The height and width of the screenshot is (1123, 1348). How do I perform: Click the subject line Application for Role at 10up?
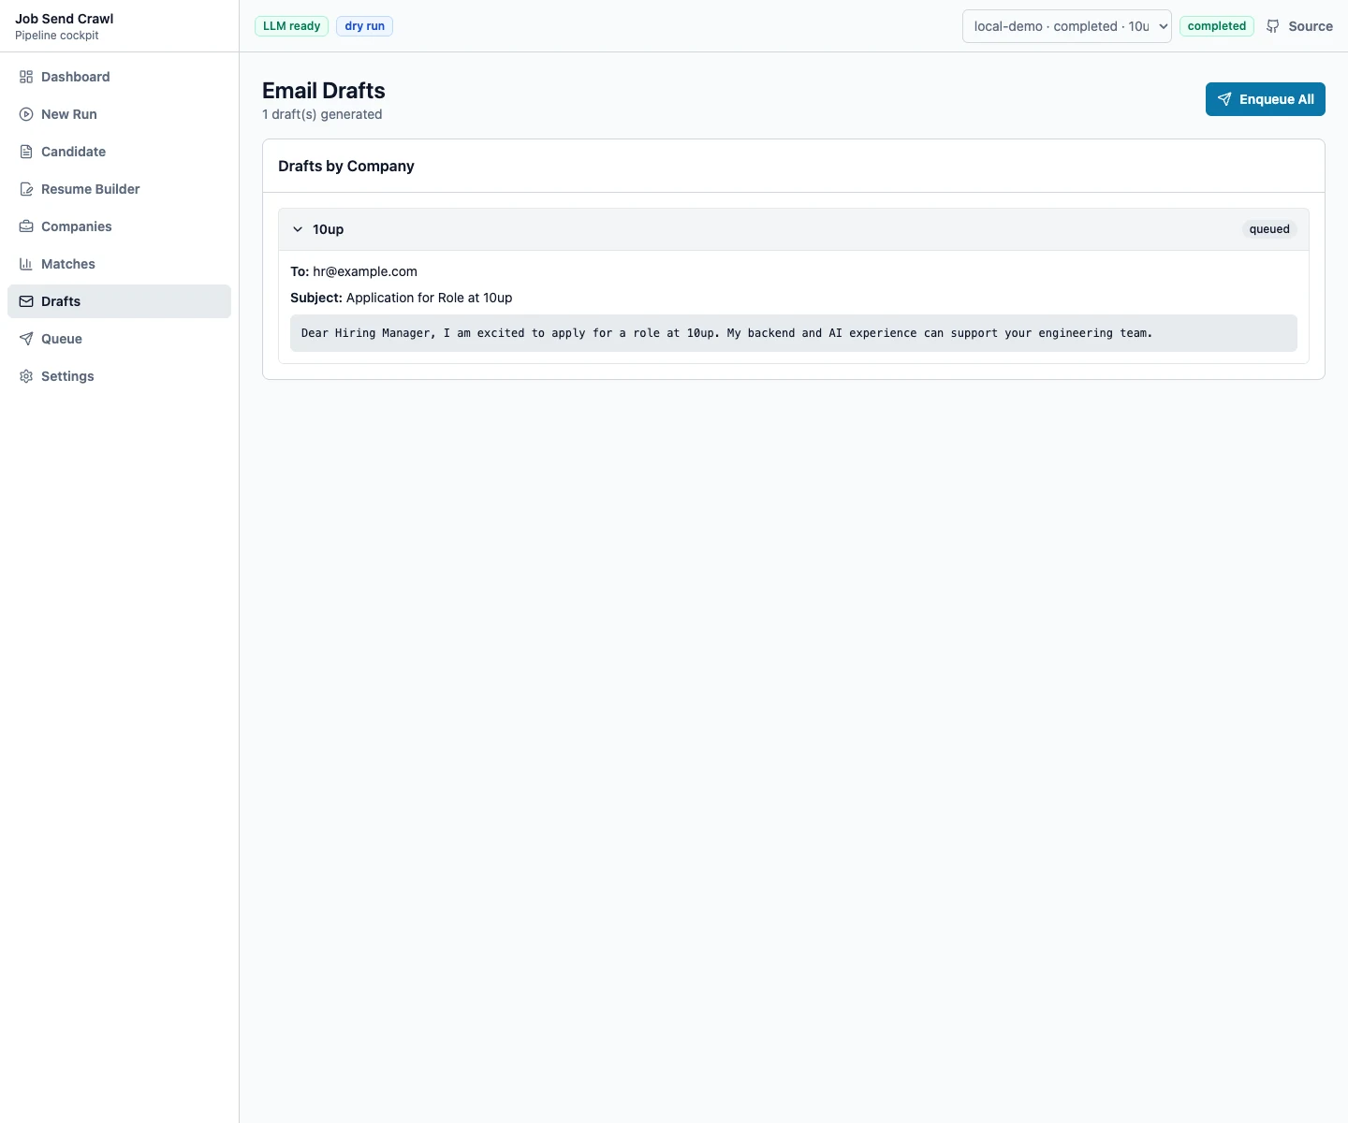click(x=430, y=298)
